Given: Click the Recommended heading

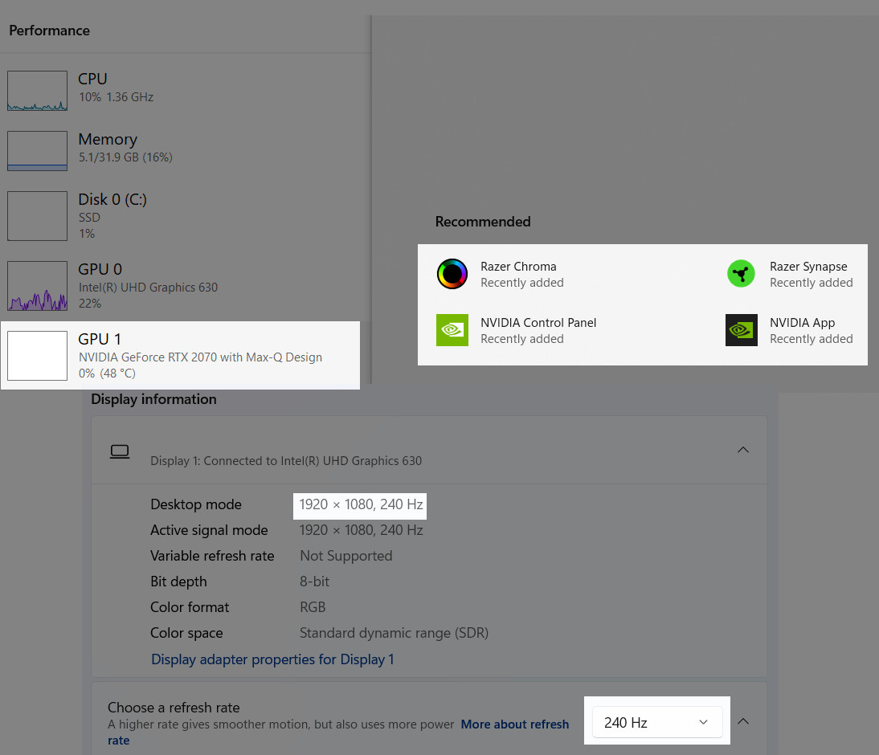Looking at the screenshot, I should pos(483,222).
